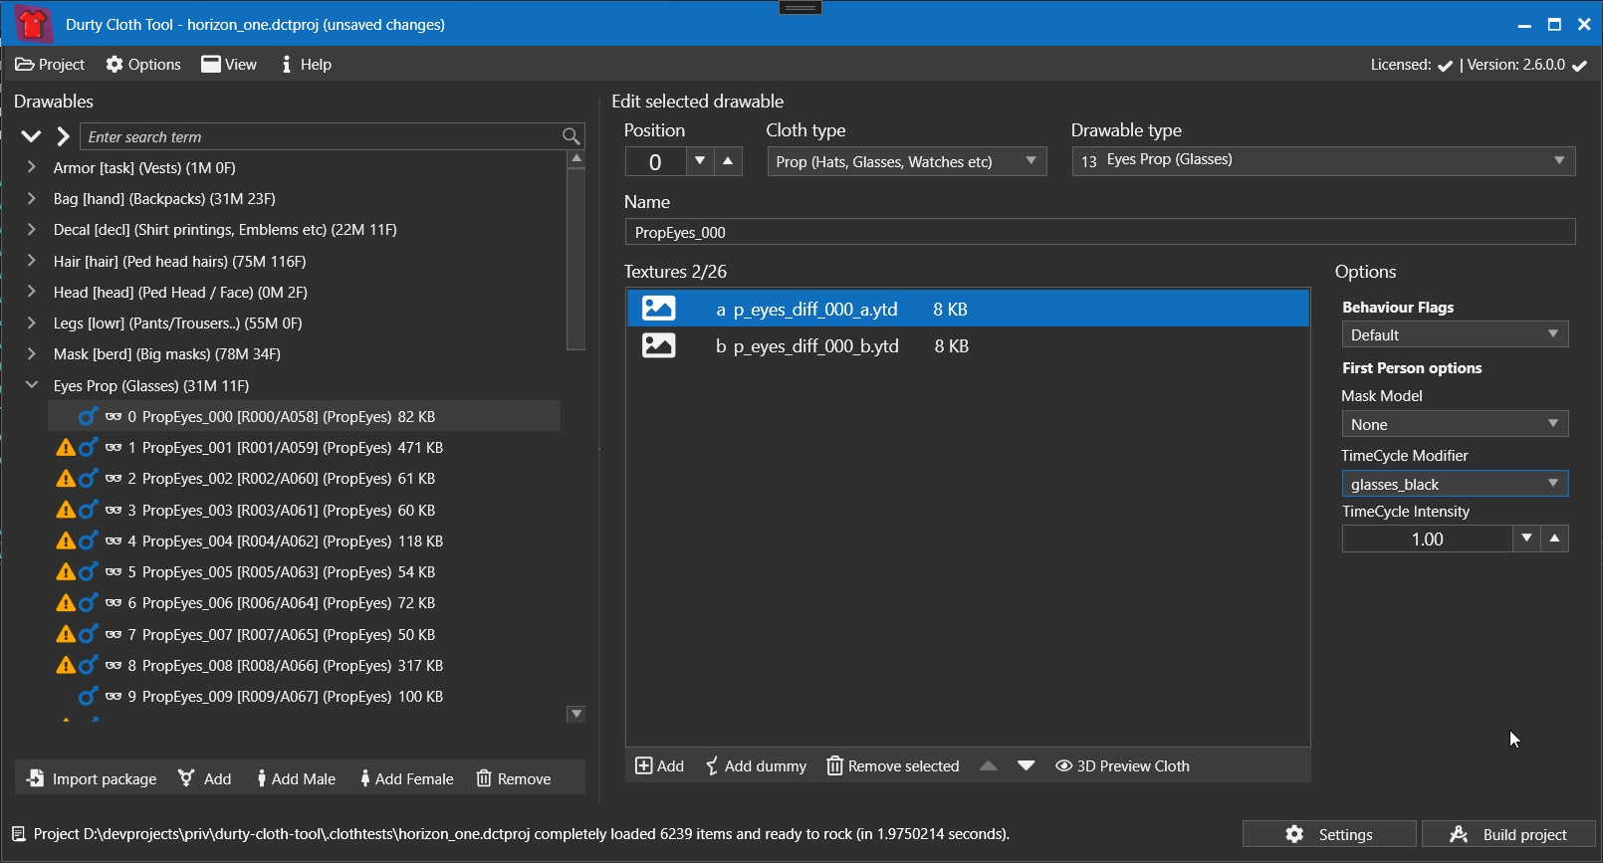Click the Import package button

coord(92,778)
